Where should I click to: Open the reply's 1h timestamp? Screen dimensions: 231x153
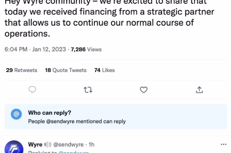pyautogui.click(x=91, y=145)
